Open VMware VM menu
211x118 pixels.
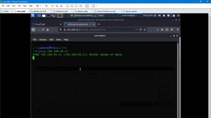(19, 6)
